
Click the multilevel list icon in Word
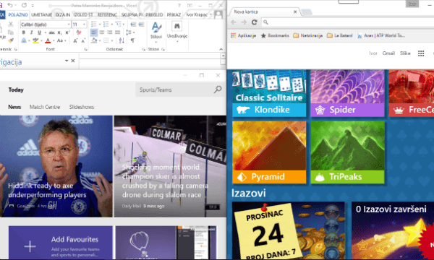[118, 25]
